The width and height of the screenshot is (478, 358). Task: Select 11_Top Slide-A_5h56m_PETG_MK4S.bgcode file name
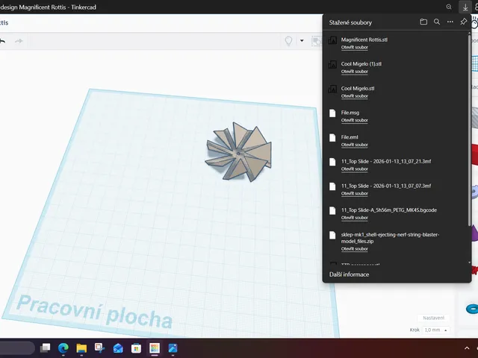[x=389, y=210]
